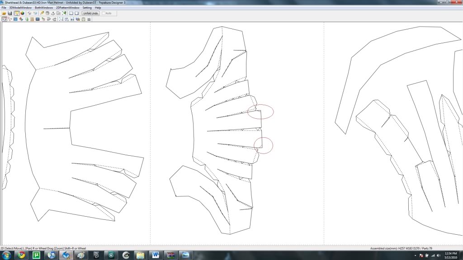Click the striped color edge icon
463x260 pixels.
click(21, 19)
